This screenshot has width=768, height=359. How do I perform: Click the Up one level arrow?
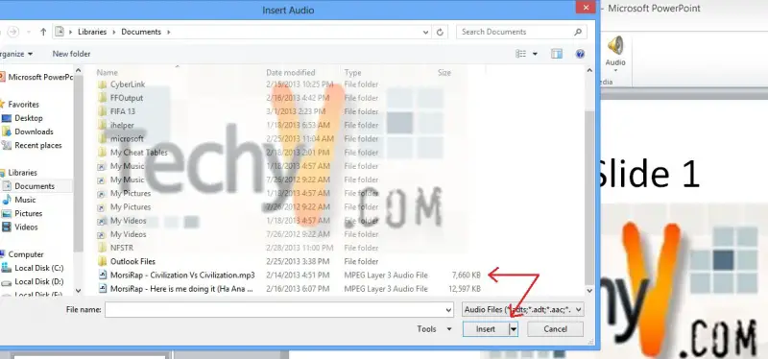point(43,32)
